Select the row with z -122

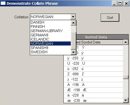pyautogui.click(x=94, y=79)
